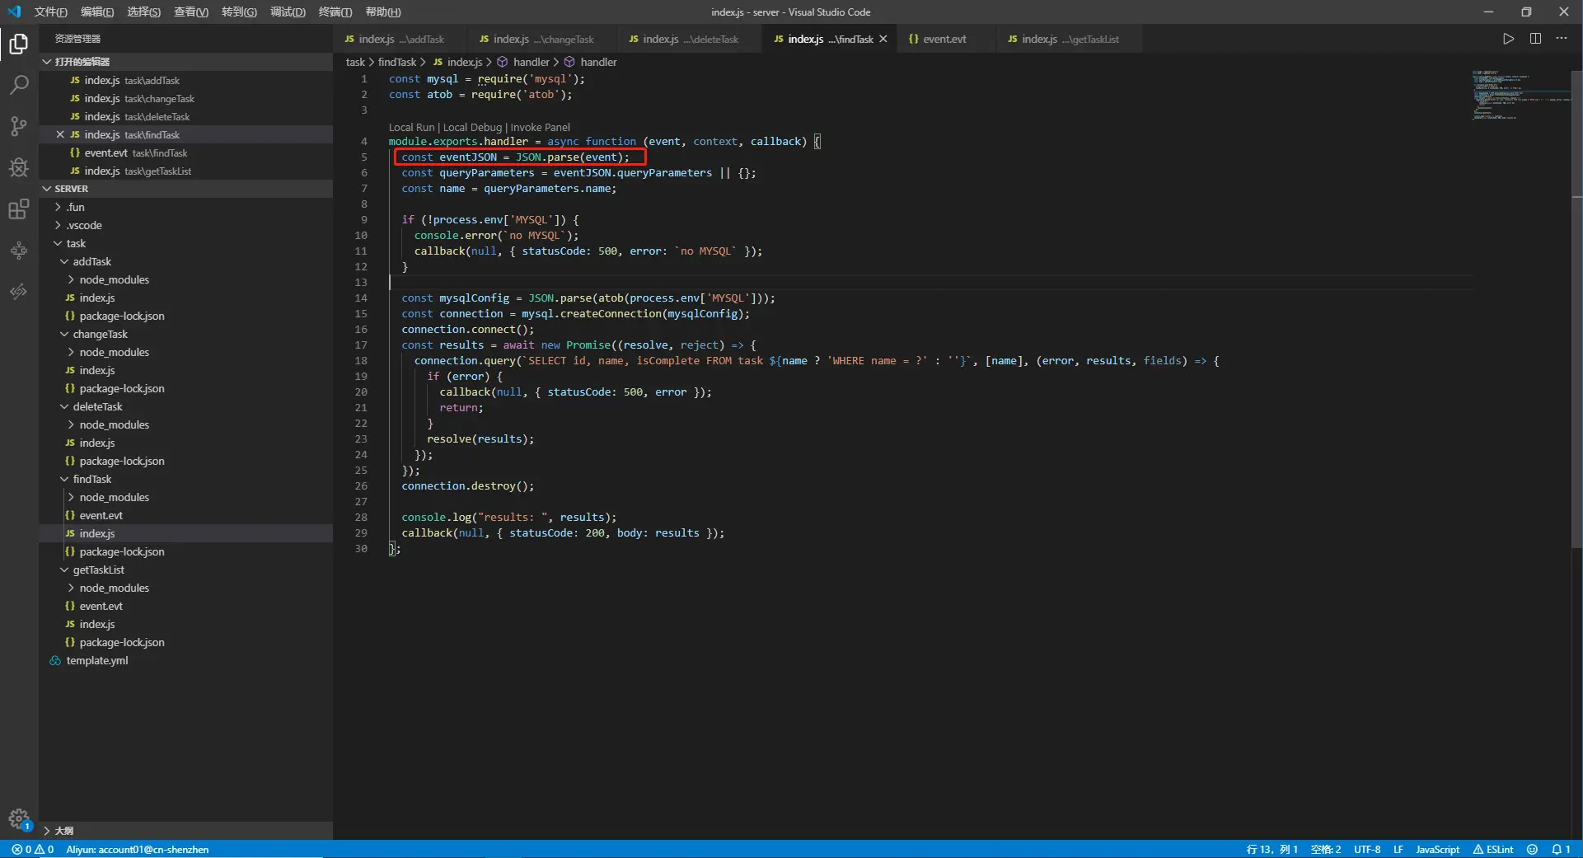
Task: Open the 终端(T) menu
Action: (x=335, y=12)
